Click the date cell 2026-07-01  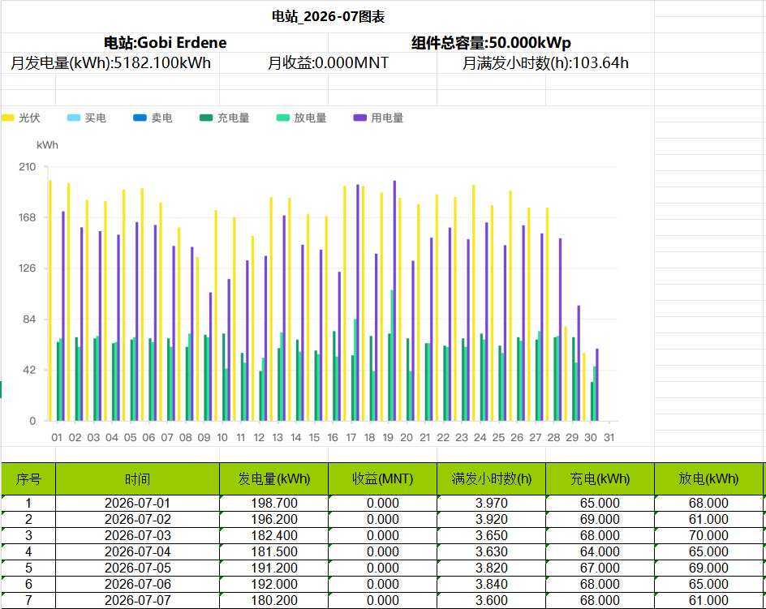pos(137,503)
